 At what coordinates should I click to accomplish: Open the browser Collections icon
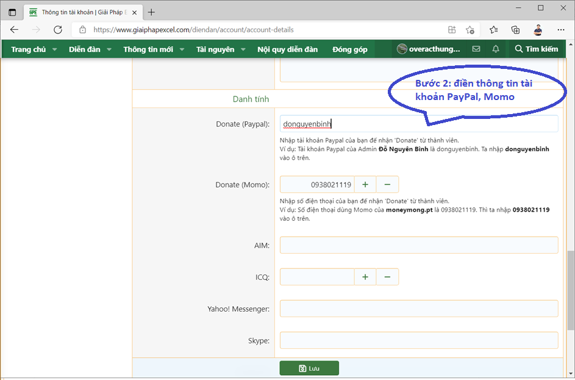515,29
